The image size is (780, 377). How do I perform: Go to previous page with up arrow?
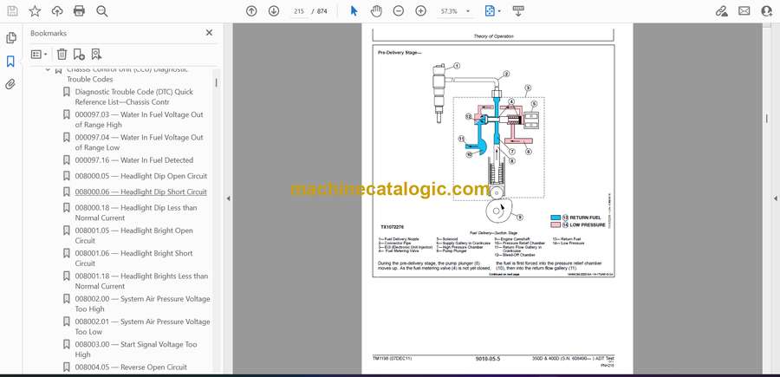251,11
